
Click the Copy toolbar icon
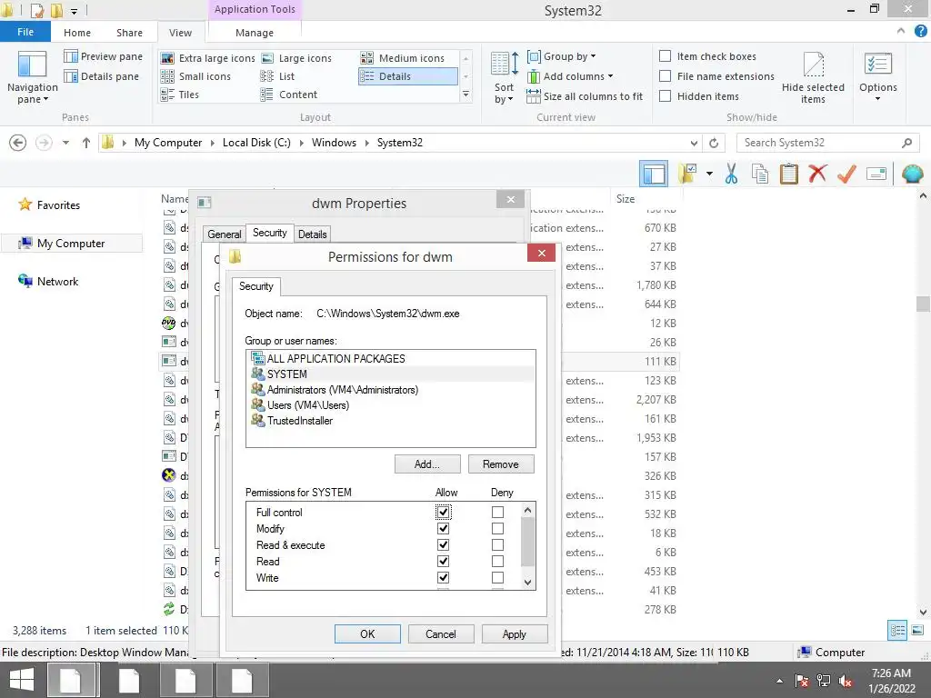click(x=759, y=174)
